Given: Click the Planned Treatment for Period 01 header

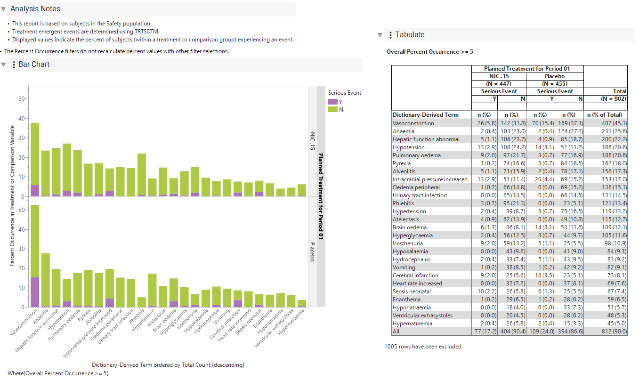Looking at the screenshot, I should [x=527, y=69].
